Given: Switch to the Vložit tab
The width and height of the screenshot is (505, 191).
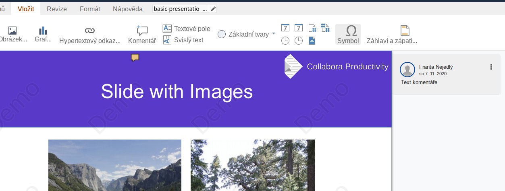Looking at the screenshot, I should 26,9.
